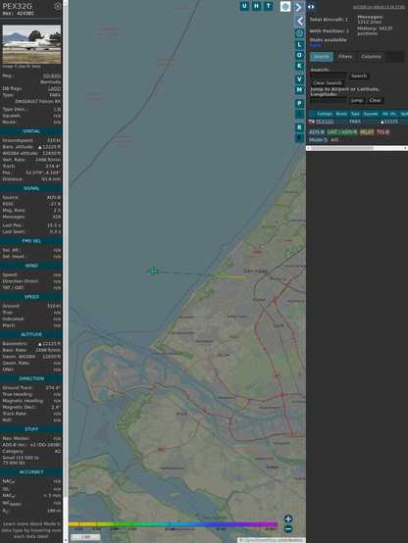This screenshot has width=408, height=543.
Task: Toggle the M multiselect button
Action: pos(299,90)
